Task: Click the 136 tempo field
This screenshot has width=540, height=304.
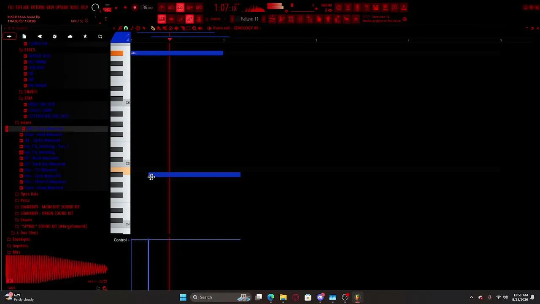Action: click(146, 8)
